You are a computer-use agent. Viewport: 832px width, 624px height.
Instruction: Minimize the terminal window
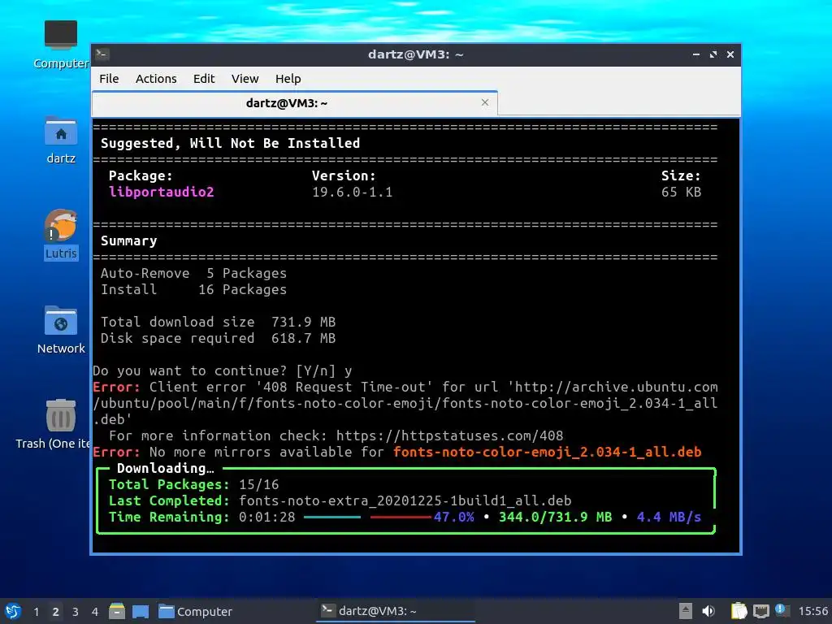tap(696, 54)
